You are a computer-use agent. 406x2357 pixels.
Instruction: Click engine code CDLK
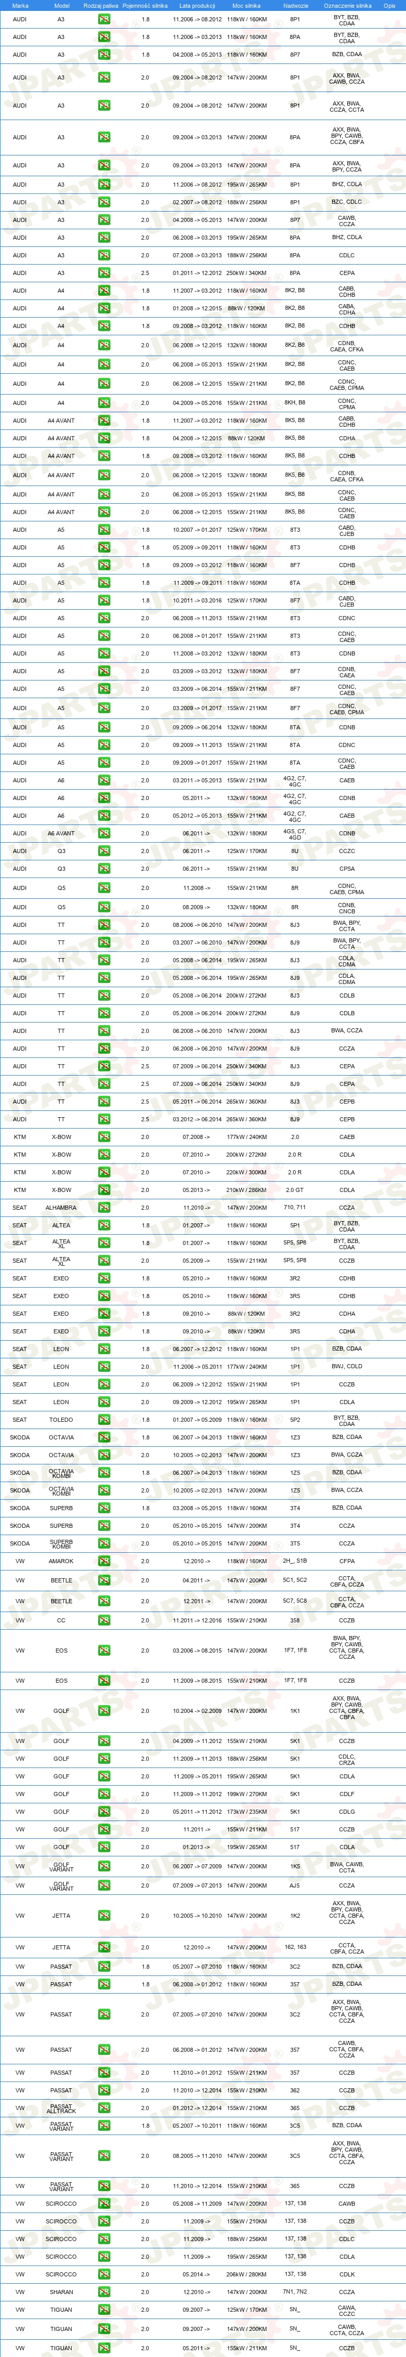347,2275
